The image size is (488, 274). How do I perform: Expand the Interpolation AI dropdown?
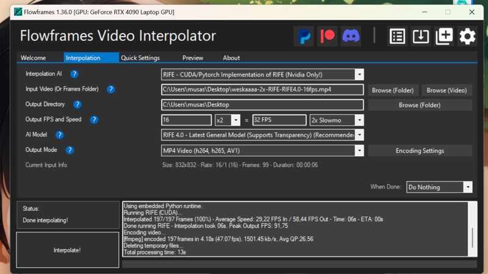point(359,74)
